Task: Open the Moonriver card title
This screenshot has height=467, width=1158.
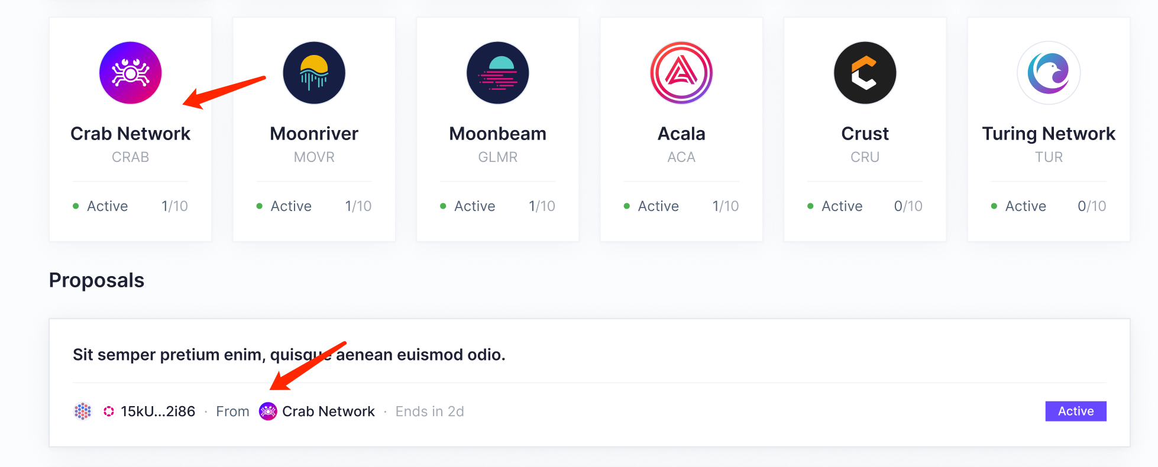Action: (314, 134)
